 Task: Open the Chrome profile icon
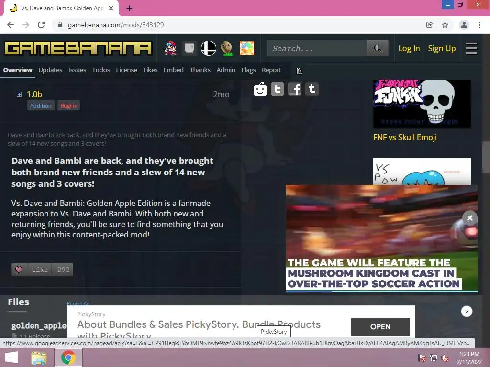[464, 25]
